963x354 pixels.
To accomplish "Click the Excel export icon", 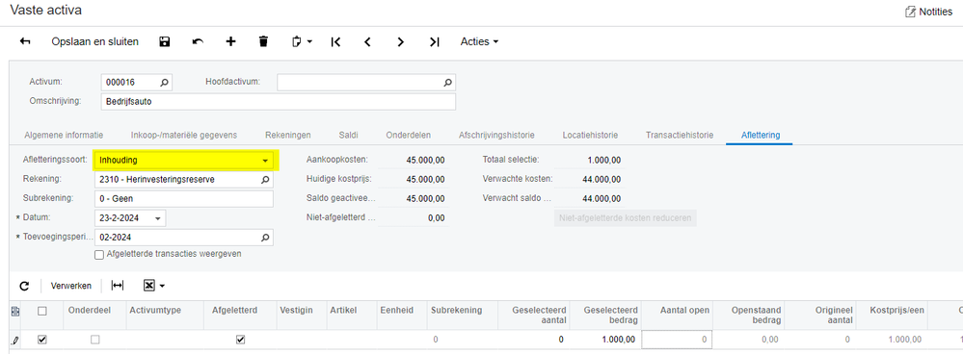I will point(148,286).
